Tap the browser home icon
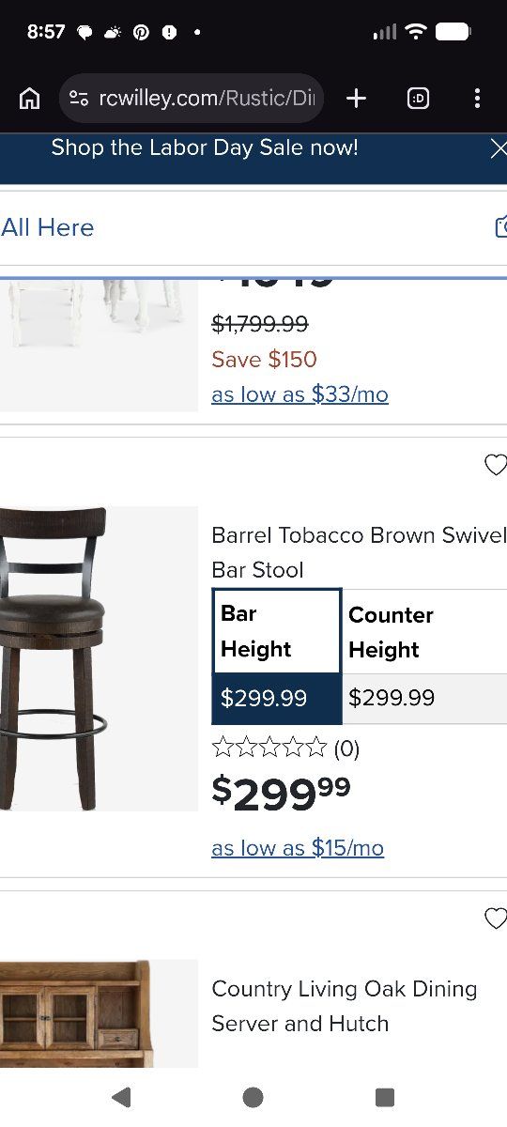This screenshot has height=1127, width=507. pos(30,99)
